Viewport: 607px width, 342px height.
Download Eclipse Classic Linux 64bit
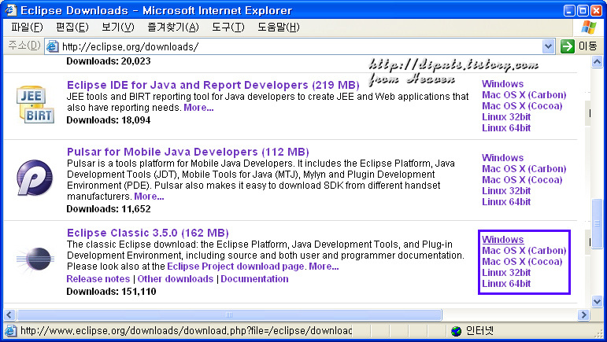[x=506, y=284]
